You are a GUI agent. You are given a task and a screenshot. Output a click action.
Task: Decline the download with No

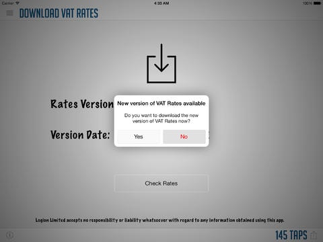(184, 136)
